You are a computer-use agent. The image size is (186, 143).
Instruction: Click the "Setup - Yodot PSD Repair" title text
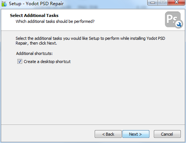click(x=36, y=4)
